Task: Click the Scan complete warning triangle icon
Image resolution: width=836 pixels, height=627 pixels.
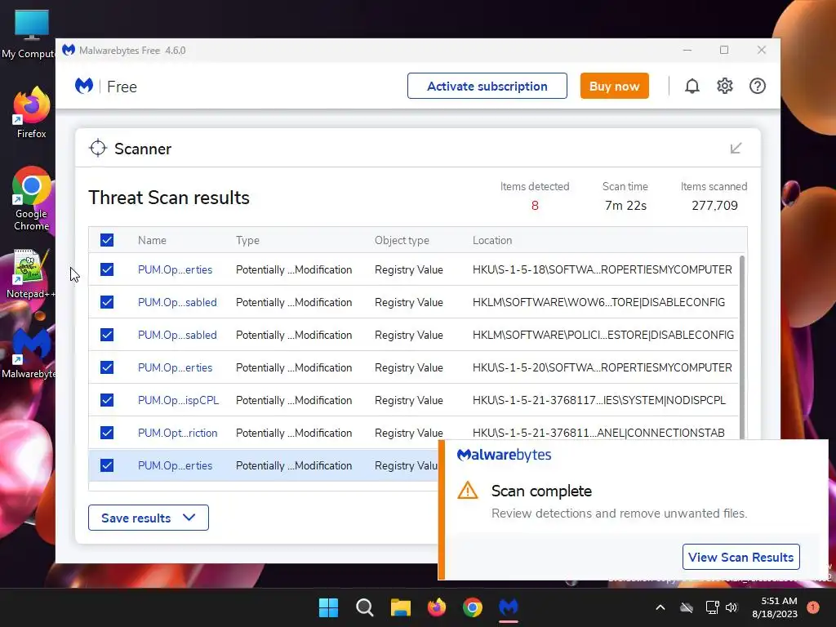Action: [468, 490]
